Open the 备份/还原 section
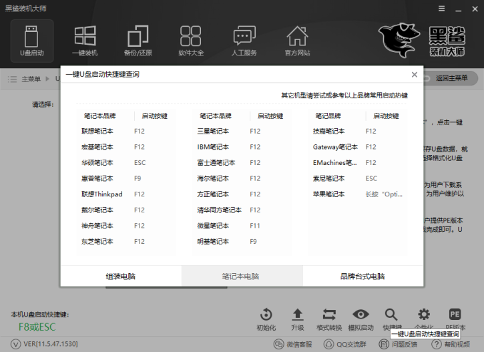This screenshot has height=352, width=484. 138,40
